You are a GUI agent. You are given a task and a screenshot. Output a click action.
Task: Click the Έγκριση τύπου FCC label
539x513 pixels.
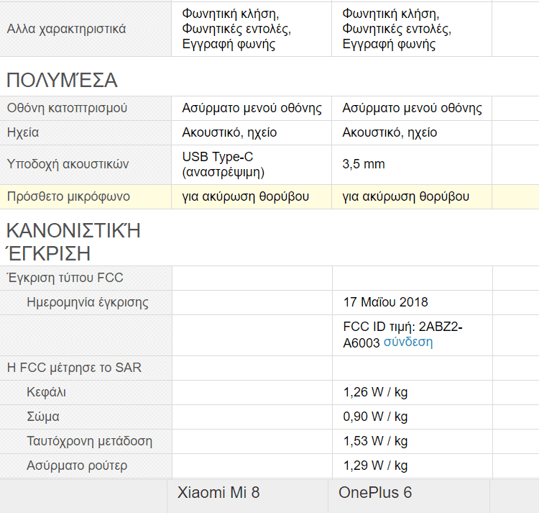pyautogui.click(x=65, y=278)
